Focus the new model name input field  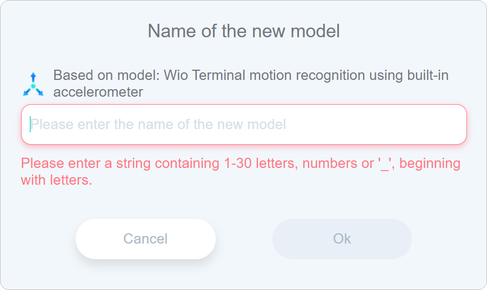click(x=243, y=124)
